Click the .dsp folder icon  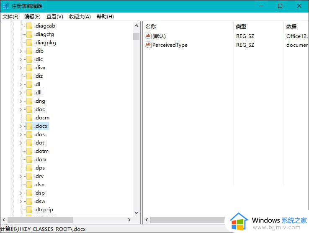tap(29, 193)
